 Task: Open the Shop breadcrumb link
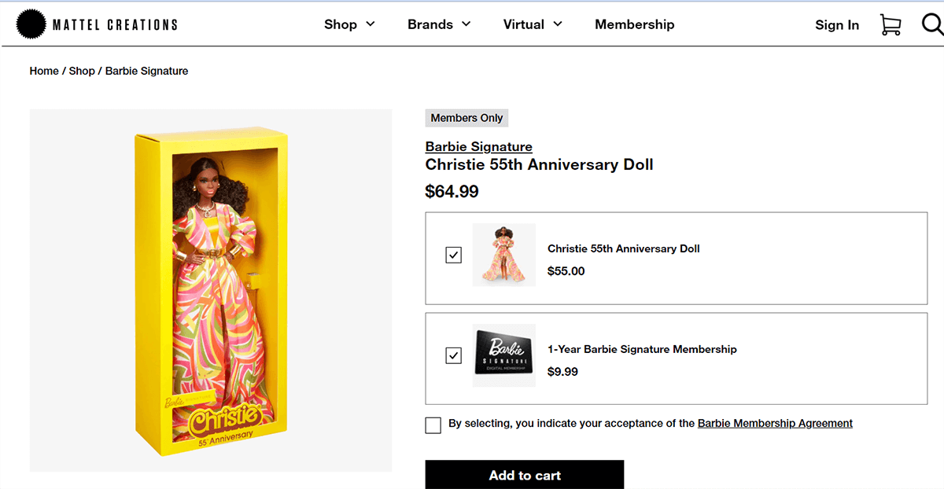pos(82,71)
